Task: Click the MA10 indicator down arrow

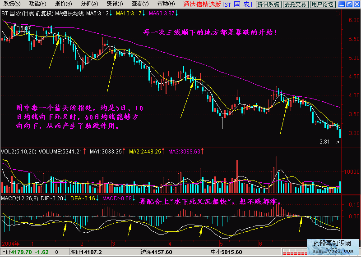Action: pos(143,14)
